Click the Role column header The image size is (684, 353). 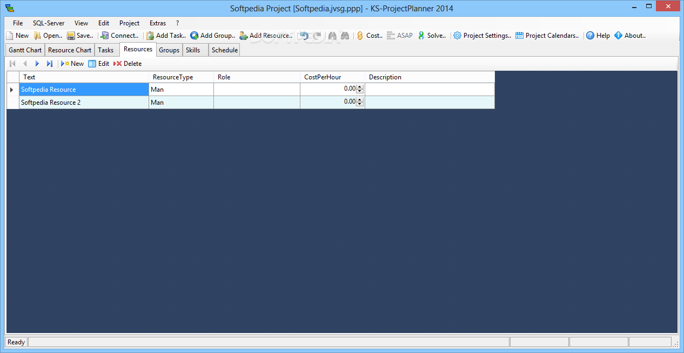click(x=257, y=77)
